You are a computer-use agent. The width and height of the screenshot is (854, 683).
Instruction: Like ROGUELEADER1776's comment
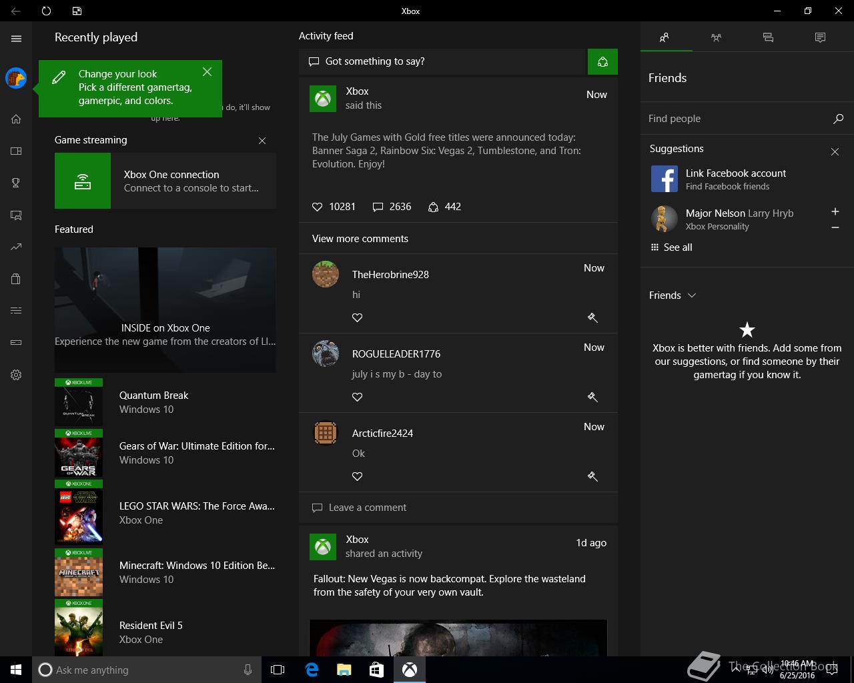(x=358, y=397)
